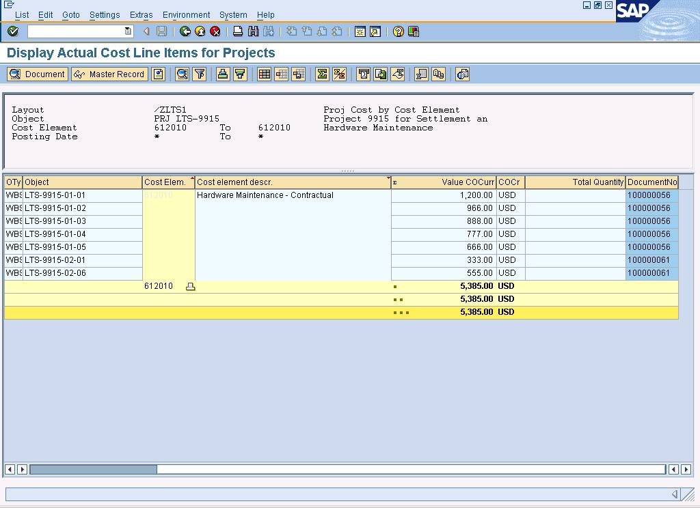Open the List menu
This screenshot has width=700, height=508.
22,15
